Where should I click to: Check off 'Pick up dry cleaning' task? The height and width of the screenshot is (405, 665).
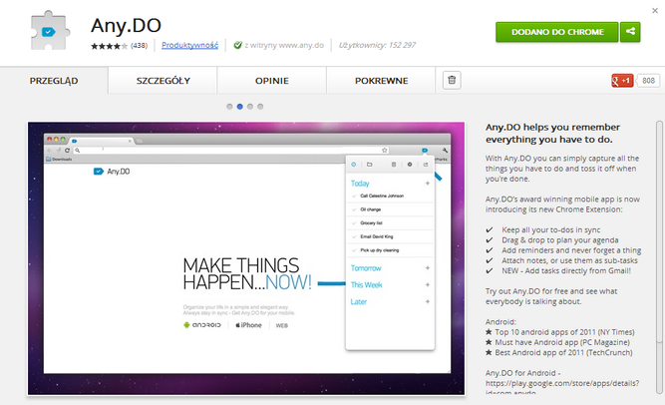pos(354,250)
